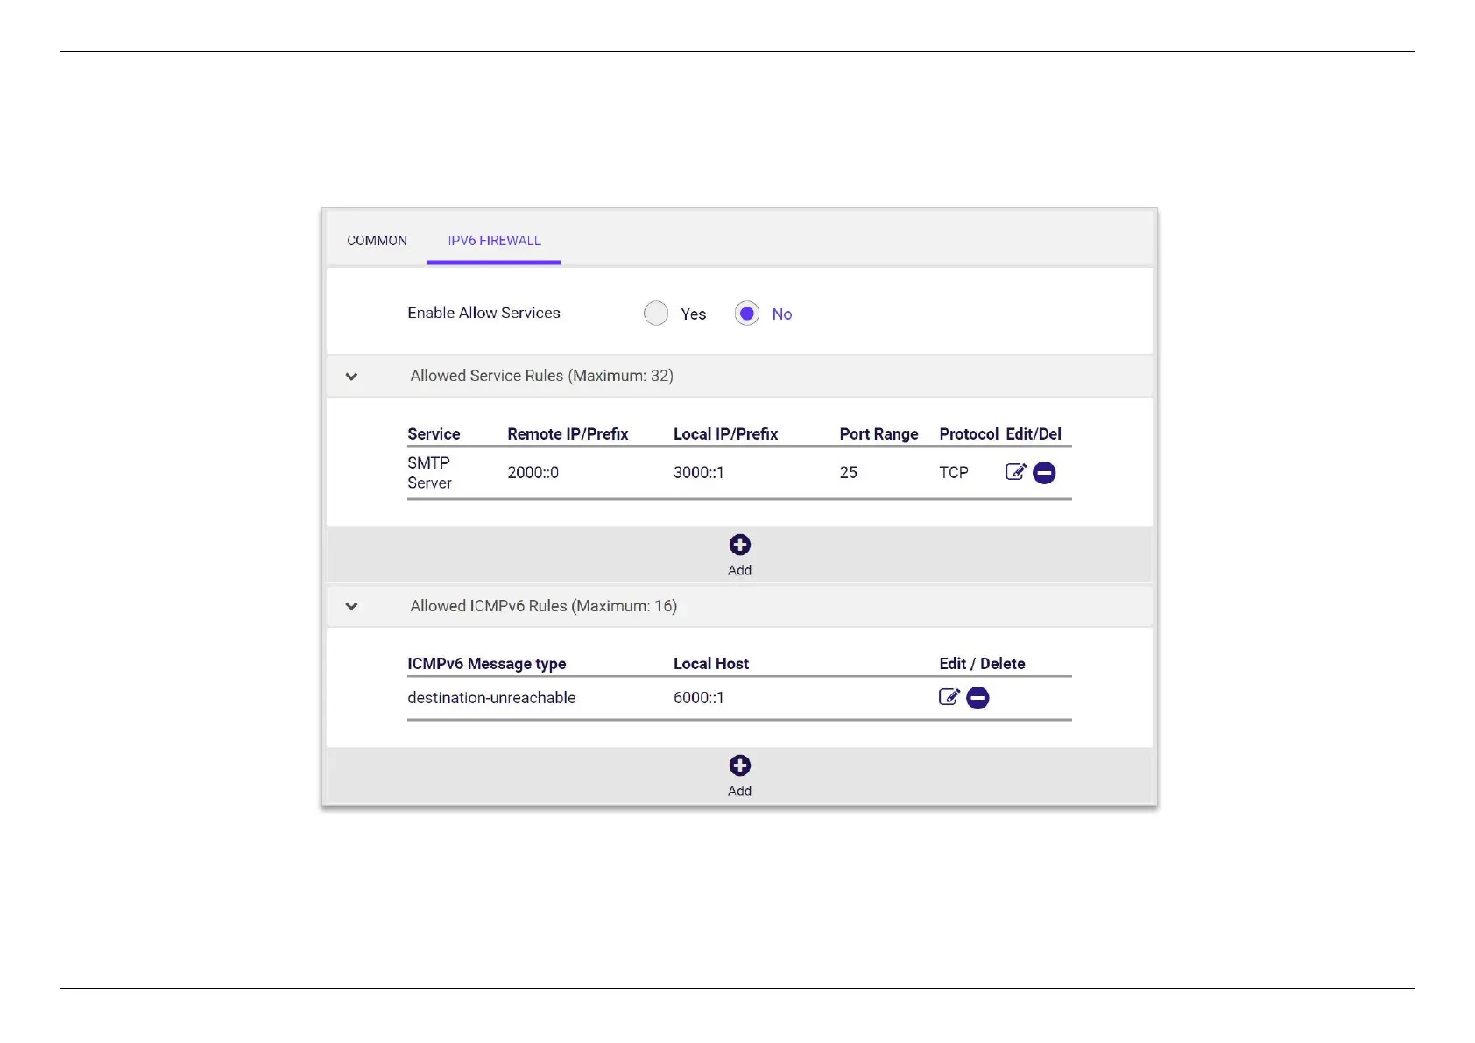
Task: Click the Enable Allow Services label
Action: [483, 313]
